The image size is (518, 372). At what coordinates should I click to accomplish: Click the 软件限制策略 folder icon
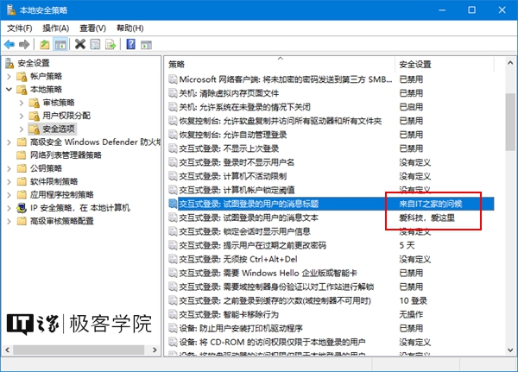(22, 181)
